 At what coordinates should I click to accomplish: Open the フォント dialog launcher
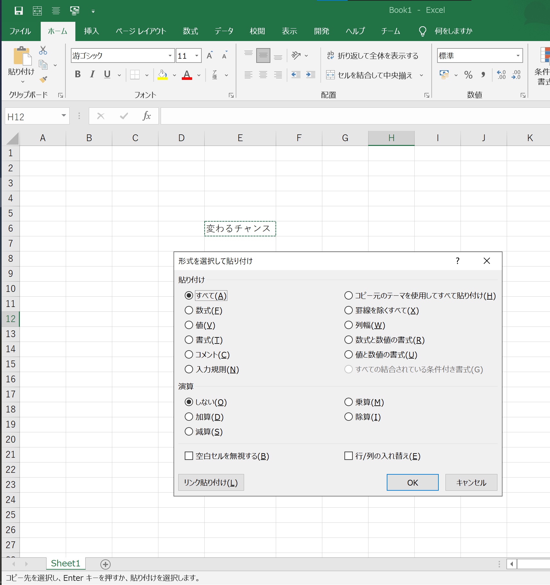[x=231, y=95]
